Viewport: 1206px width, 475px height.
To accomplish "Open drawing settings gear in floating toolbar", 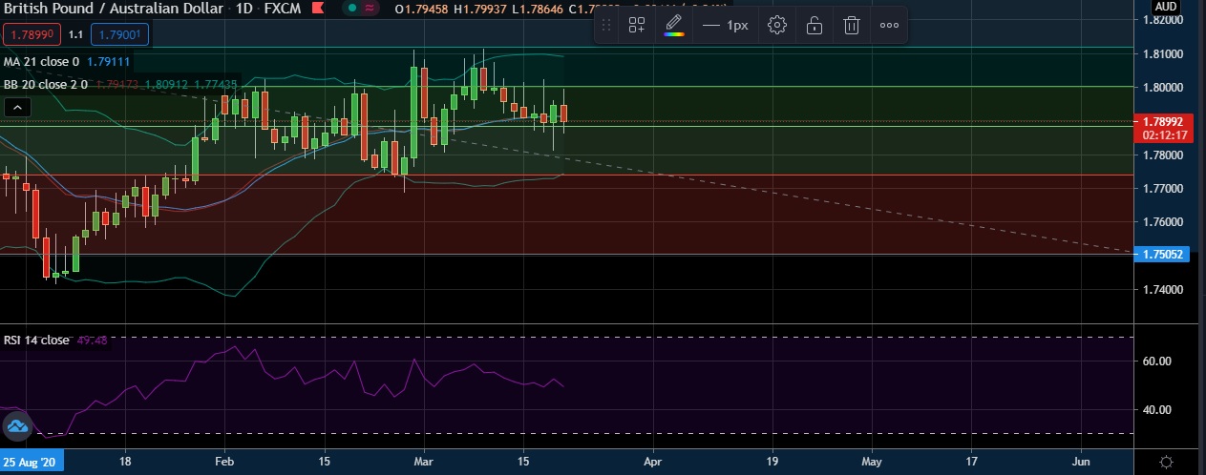I will coord(777,26).
